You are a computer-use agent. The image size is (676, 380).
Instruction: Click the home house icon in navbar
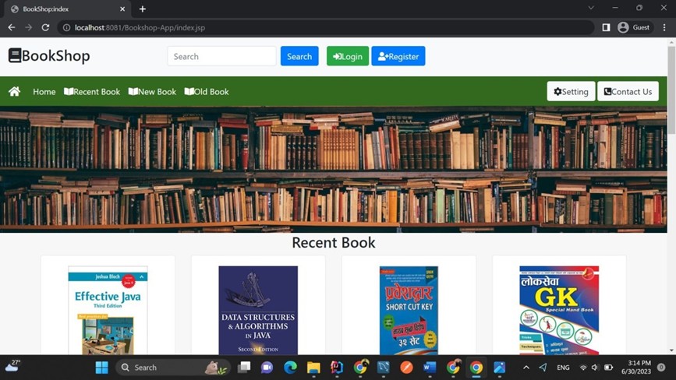14,91
